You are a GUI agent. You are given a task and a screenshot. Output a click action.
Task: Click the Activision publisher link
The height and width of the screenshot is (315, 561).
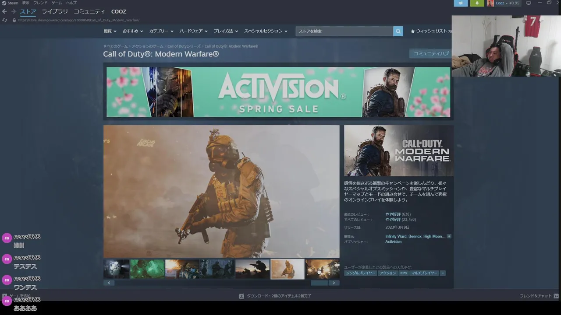pyautogui.click(x=393, y=241)
